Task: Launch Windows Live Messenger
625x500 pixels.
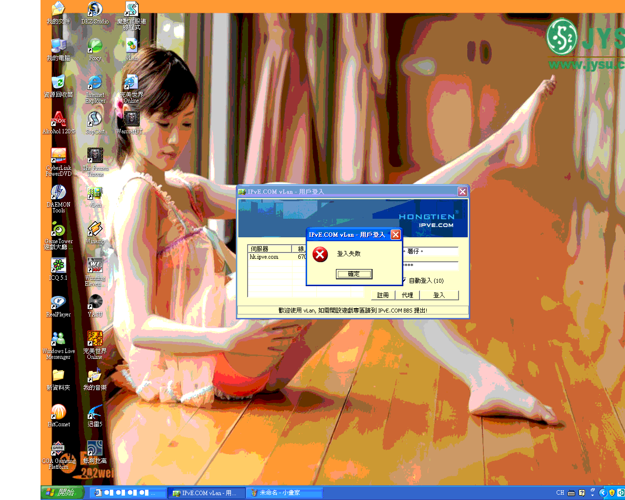Action: [x=58, y=339]
